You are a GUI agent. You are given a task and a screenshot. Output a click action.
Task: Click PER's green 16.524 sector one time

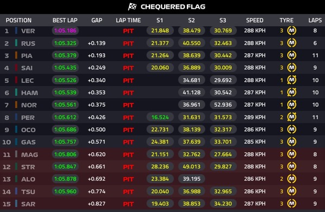[x=160, y=117]
